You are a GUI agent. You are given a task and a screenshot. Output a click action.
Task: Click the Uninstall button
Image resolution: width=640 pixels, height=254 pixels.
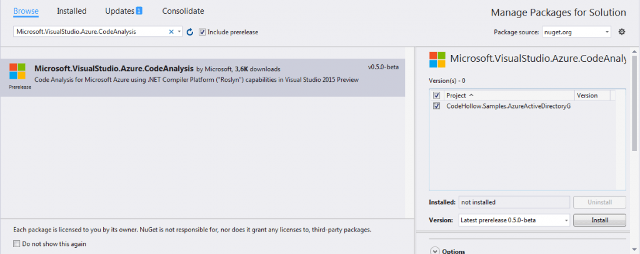pyautogui.click(x=599, y=202)
